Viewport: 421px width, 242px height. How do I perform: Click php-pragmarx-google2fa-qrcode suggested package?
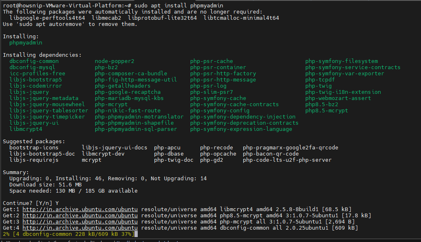pos(291,148)
